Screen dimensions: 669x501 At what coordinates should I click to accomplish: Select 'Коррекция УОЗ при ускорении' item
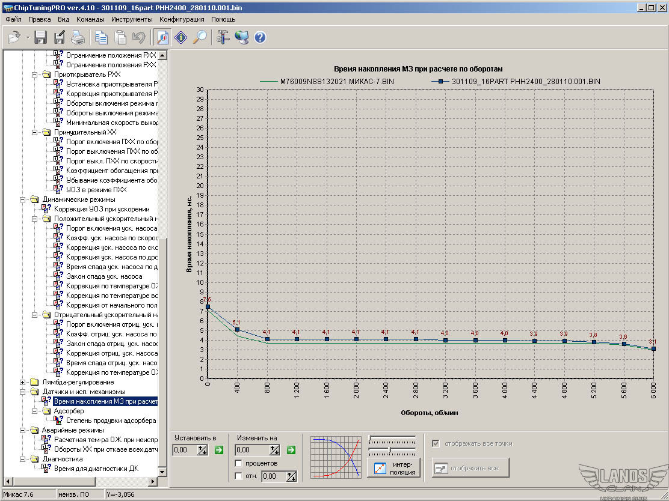tap(102, 209)
